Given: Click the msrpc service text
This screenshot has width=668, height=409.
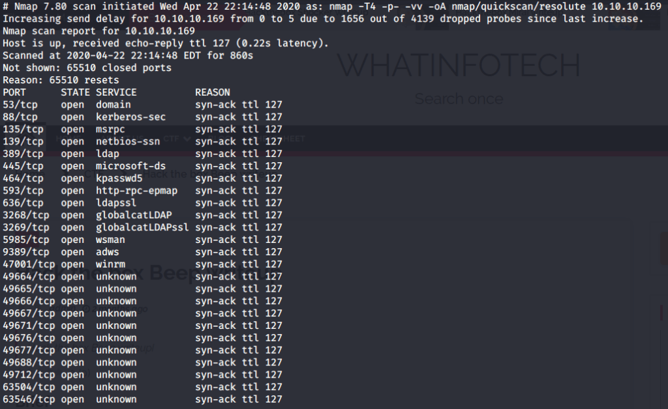Looking at the screenshot, I should click(x=110, y=130).
